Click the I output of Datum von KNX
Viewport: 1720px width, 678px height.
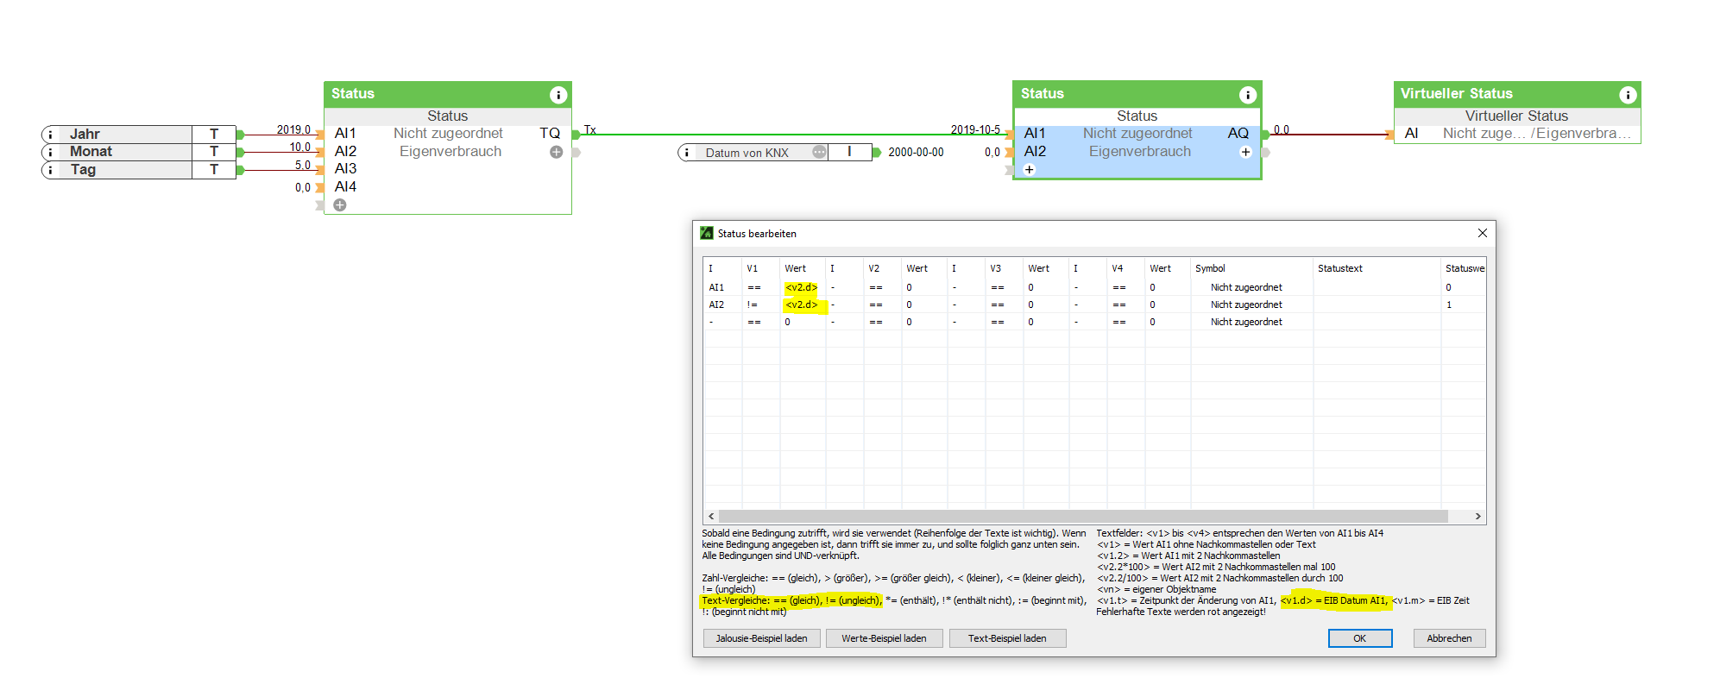pos(850,152)
